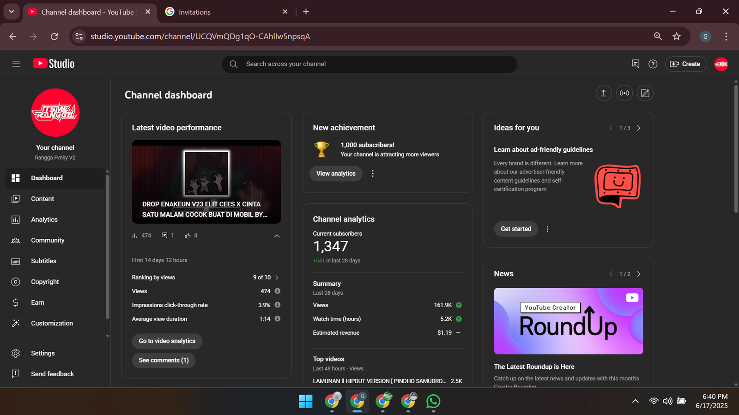This screenshot has height=415, width=739.
Task: Open a new browser tab
Action: 306,12
